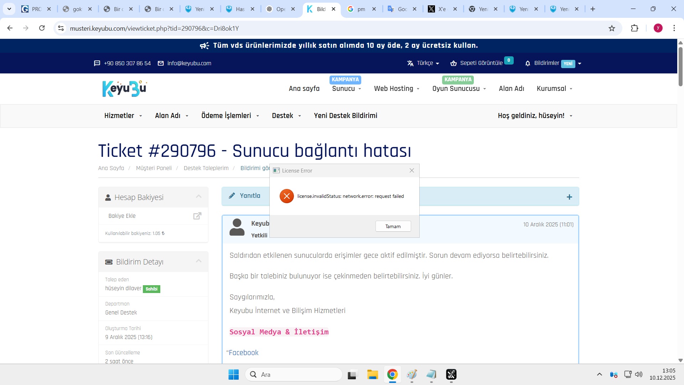Image resolution: width=684 pixels, height=385 pixels.
Task: Switch to the PRC browser tab
Action: 37,9
